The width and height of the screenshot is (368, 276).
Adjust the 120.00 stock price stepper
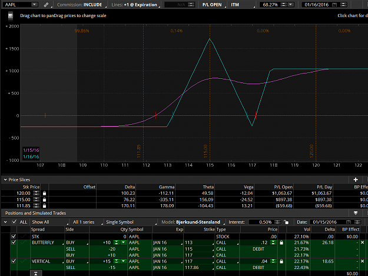(36, 193)
